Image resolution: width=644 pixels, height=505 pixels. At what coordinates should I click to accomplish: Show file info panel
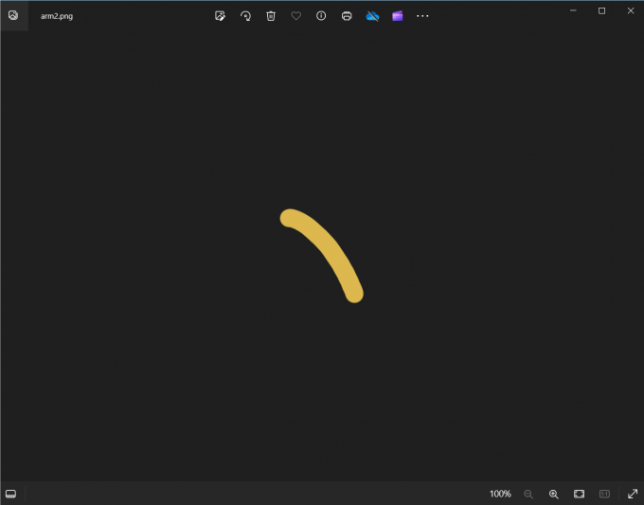pos(321,16)
